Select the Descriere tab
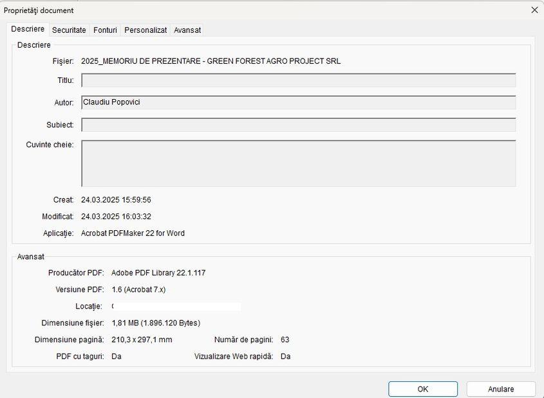The width and height of the screenshot is (544, 398). click(x=28, y=29)
